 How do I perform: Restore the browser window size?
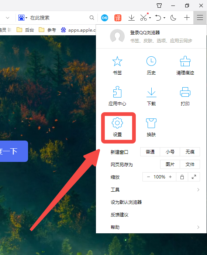pyautogui.click(x=187, y=6)
